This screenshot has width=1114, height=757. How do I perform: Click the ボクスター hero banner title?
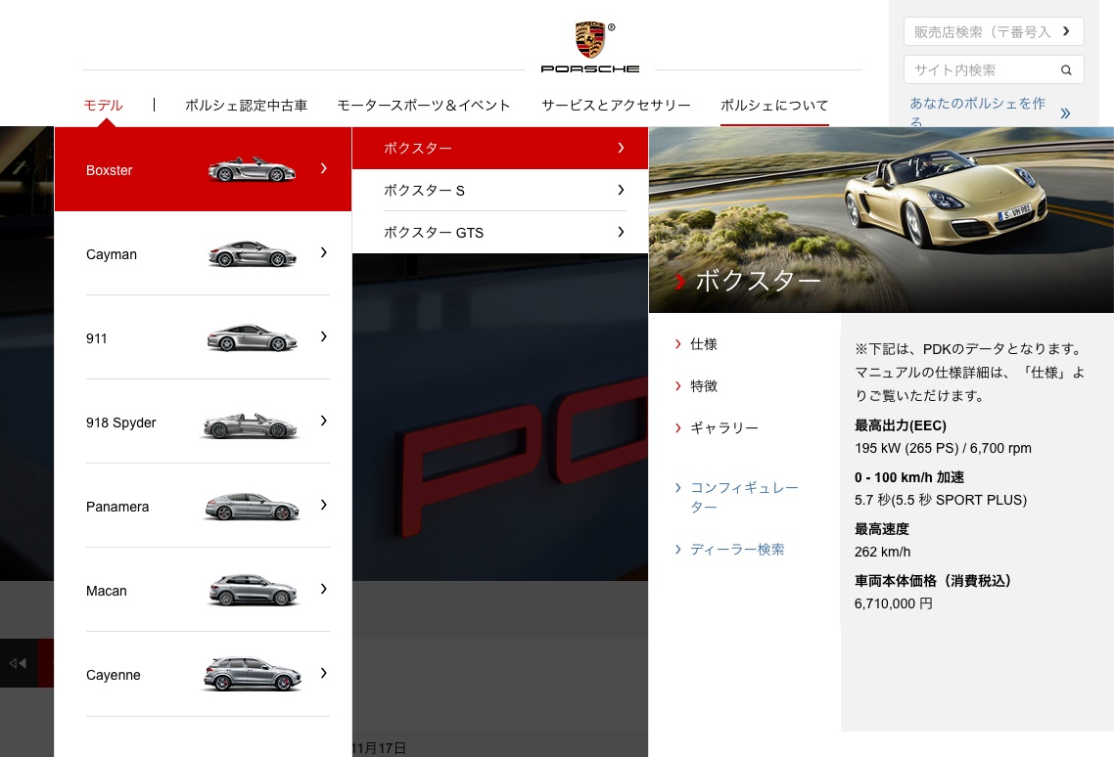pyautogui.click(x=758, y=281)
